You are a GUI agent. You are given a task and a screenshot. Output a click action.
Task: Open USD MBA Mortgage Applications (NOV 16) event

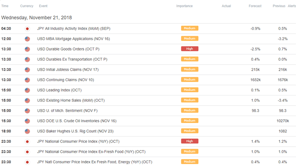(x=73, y=39)
